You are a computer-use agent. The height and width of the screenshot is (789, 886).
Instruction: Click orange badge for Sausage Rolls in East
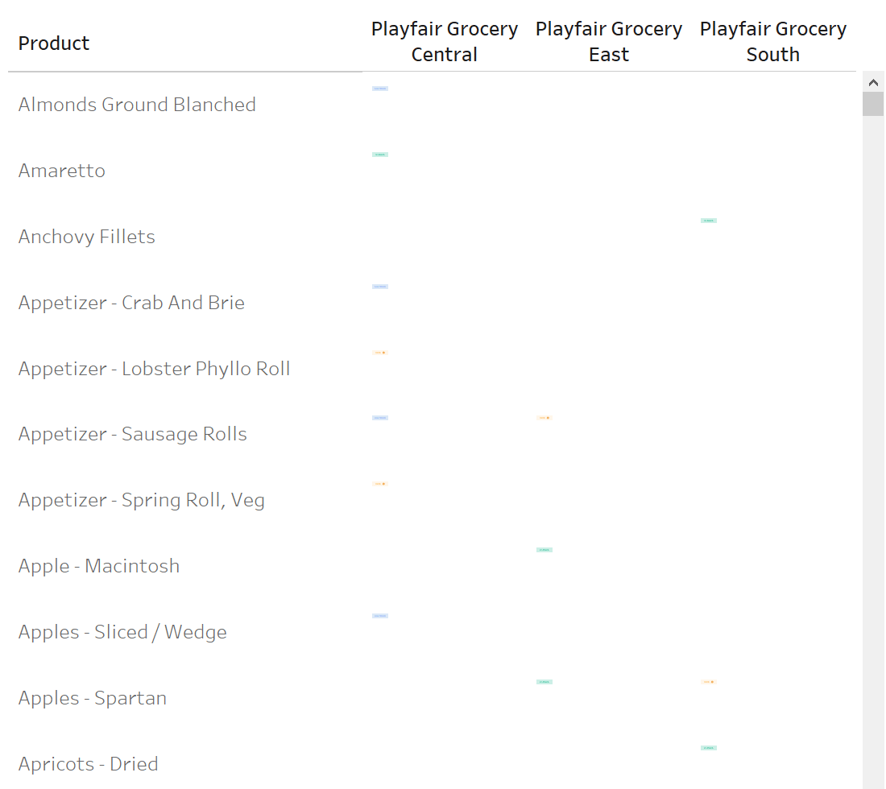click(x=544, y=418)
